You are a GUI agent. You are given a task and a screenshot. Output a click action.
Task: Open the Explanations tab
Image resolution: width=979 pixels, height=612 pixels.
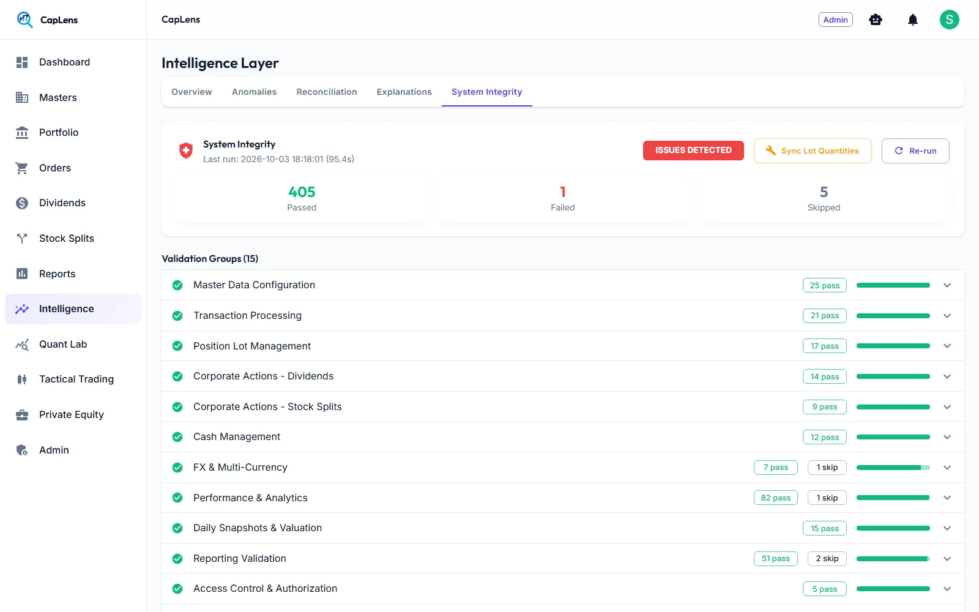coord(404,92)
